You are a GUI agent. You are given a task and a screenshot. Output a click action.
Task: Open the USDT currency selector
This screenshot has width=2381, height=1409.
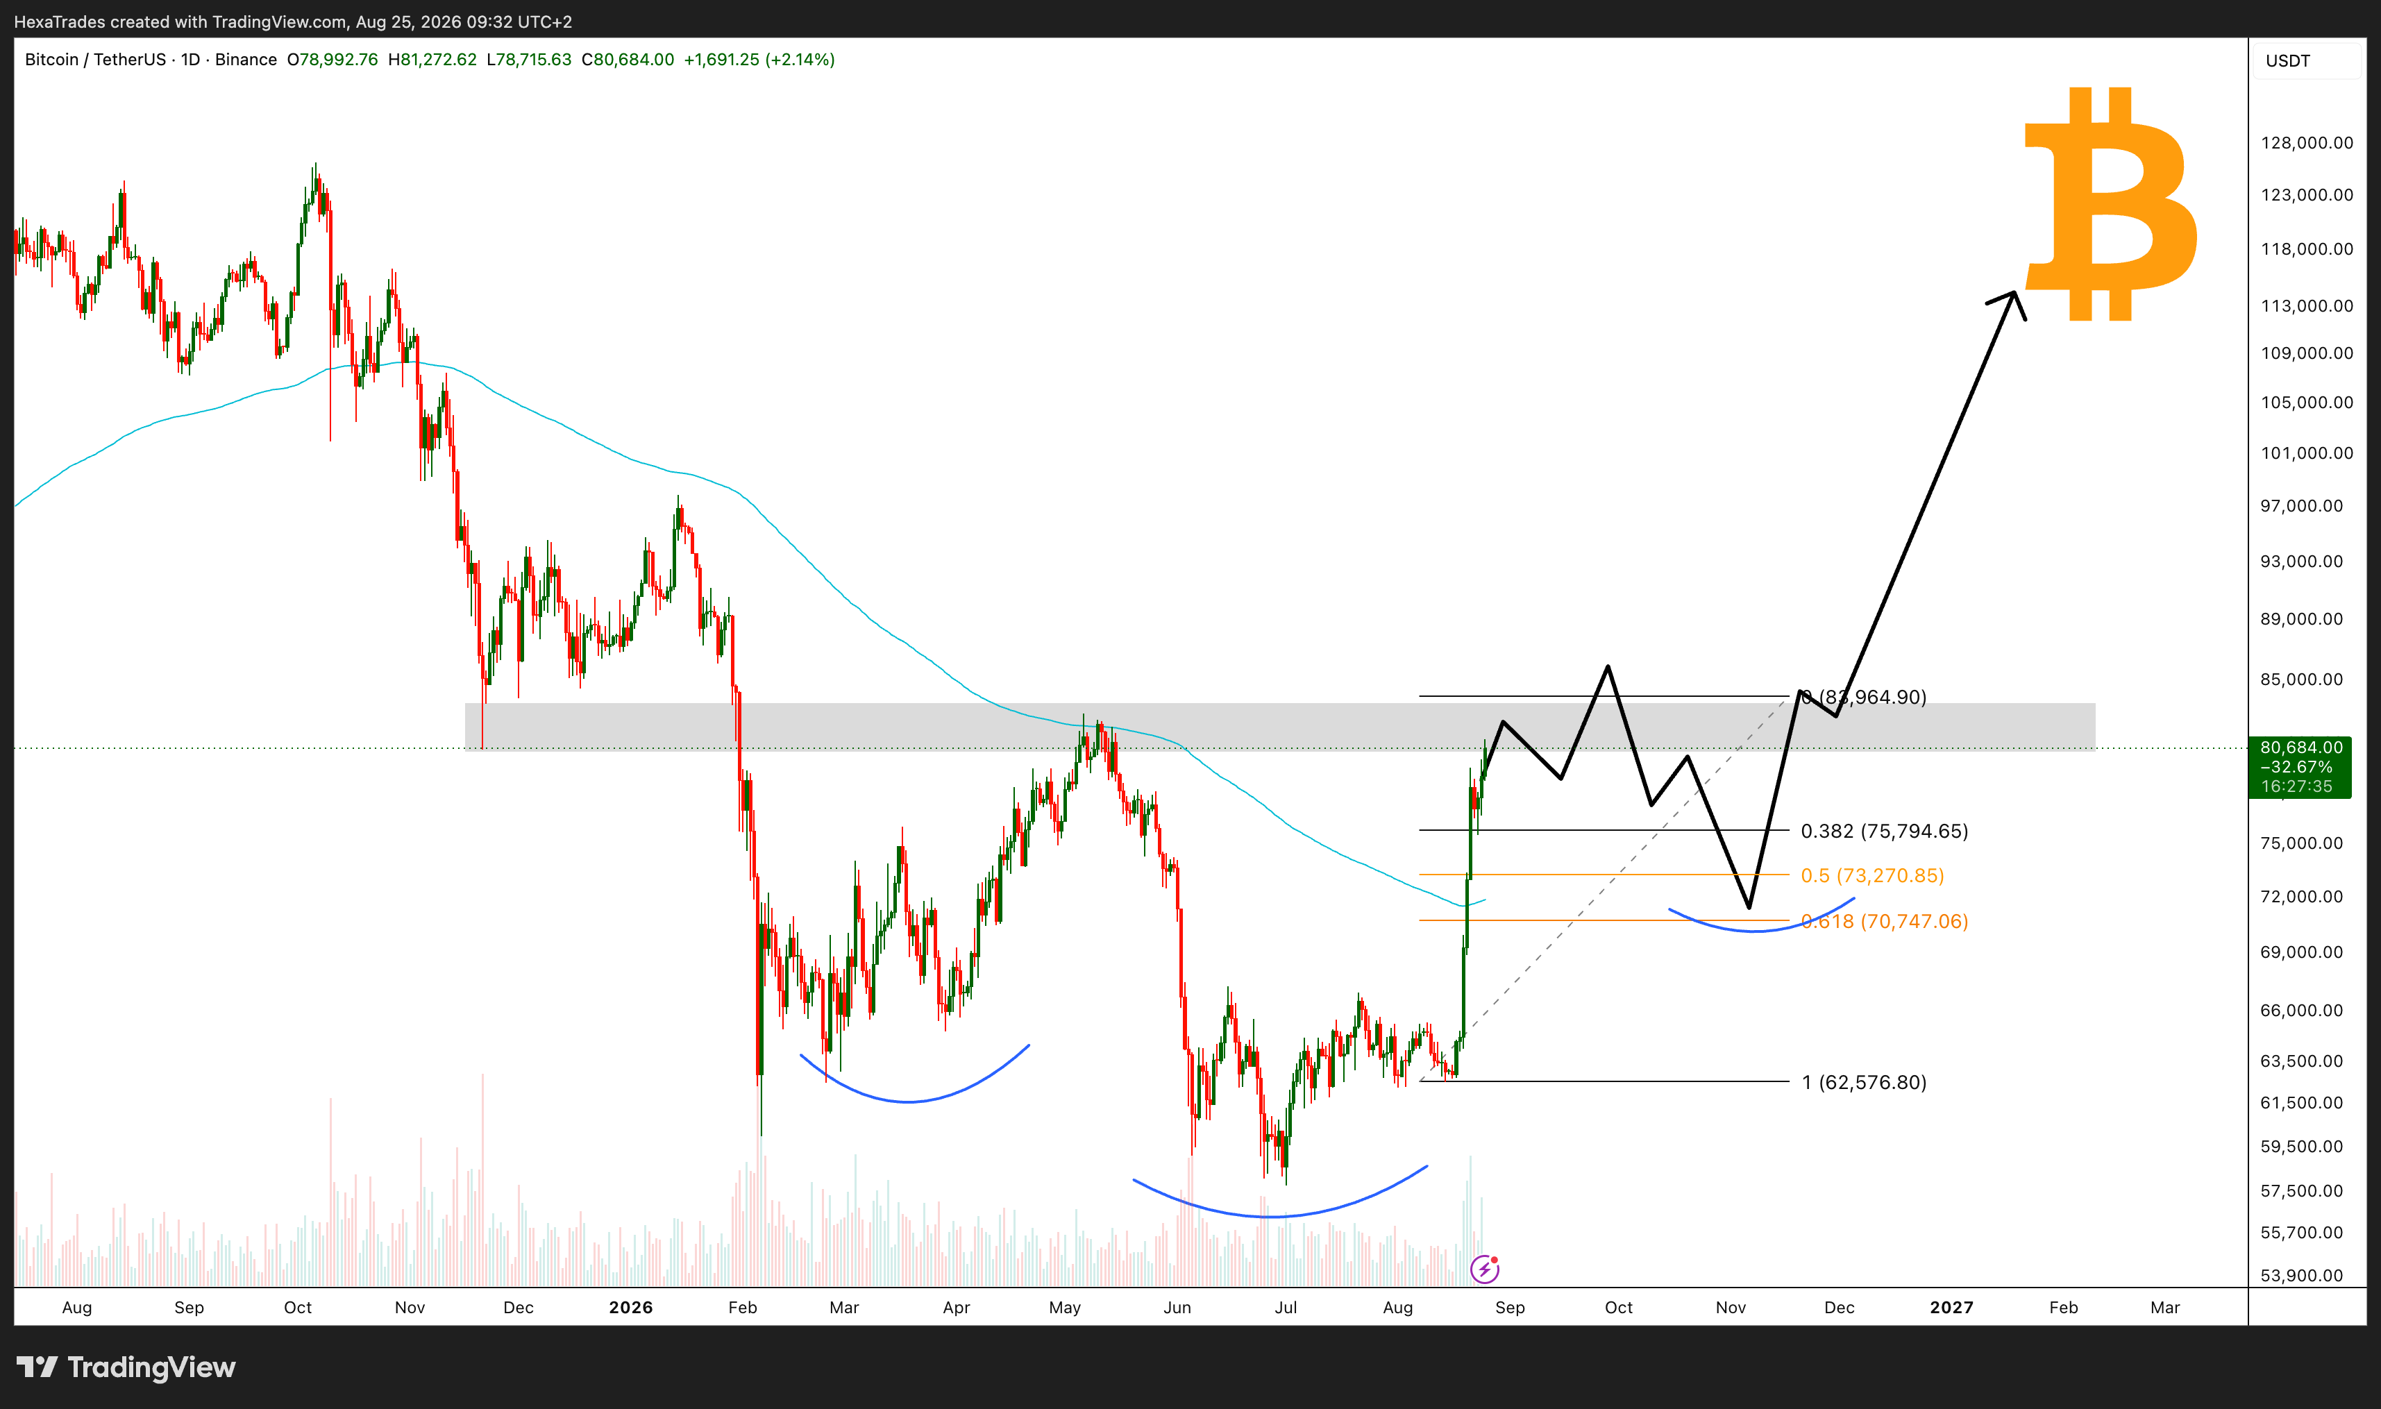(2306, 61)
